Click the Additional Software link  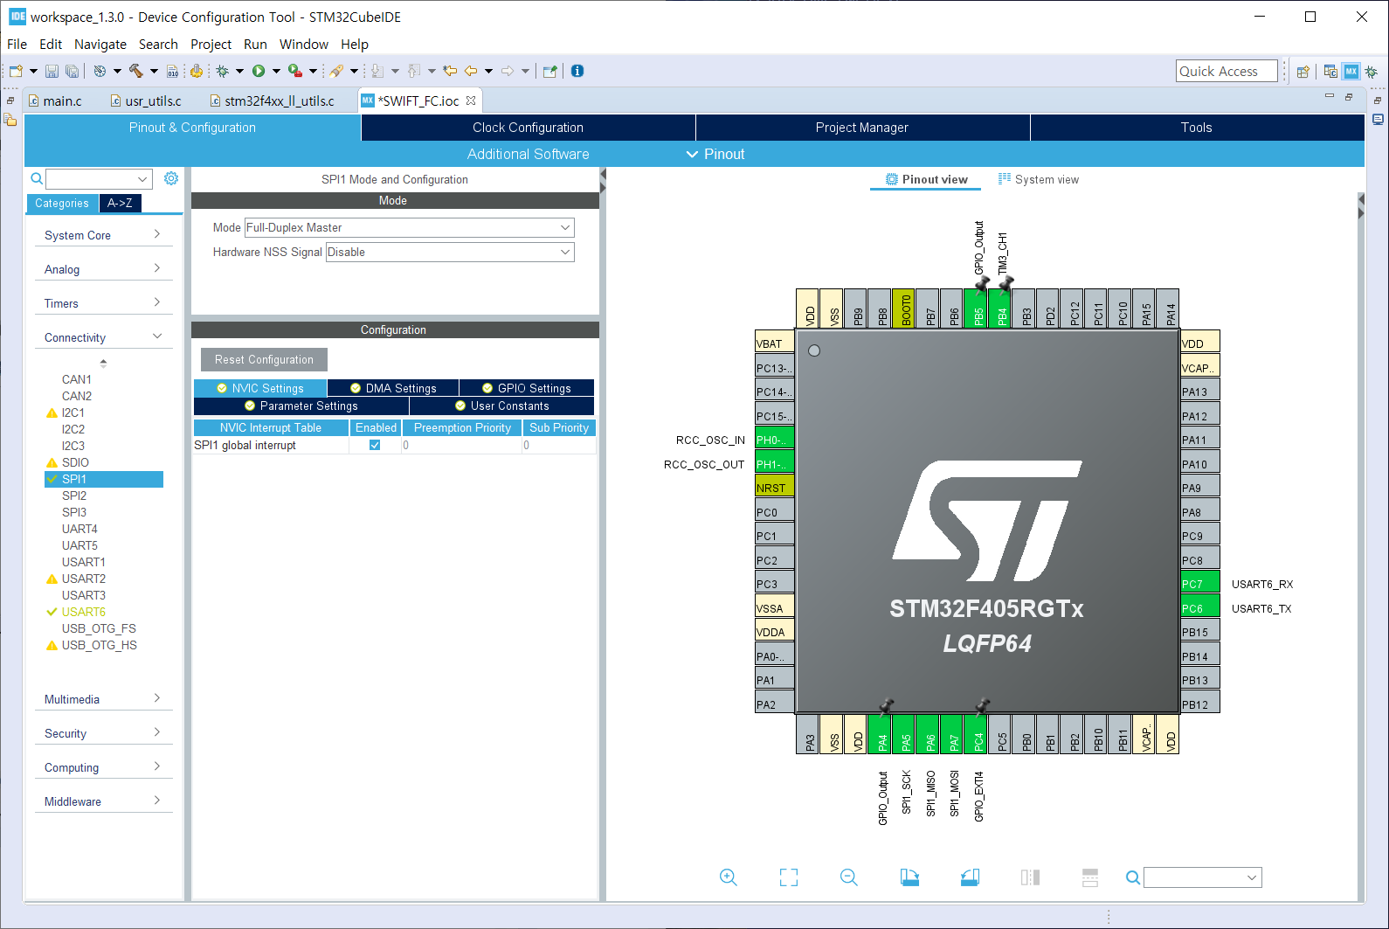click(528, 154)
